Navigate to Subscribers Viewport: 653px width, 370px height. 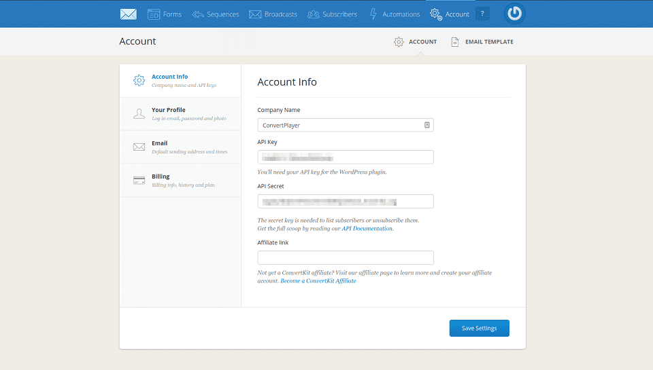pos(332,14)
